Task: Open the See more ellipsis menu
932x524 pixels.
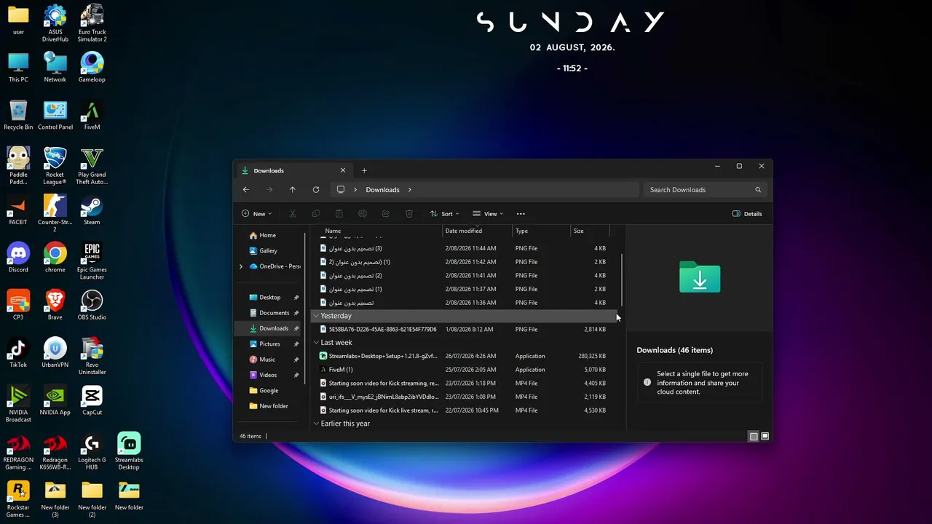Action: click(x=521, y=214)
